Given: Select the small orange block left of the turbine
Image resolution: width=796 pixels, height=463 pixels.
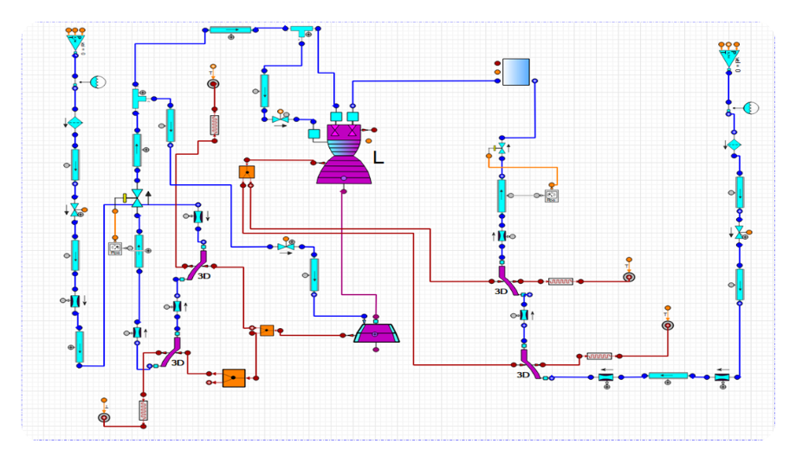Looking at the screenshot, I should [267, 331].
